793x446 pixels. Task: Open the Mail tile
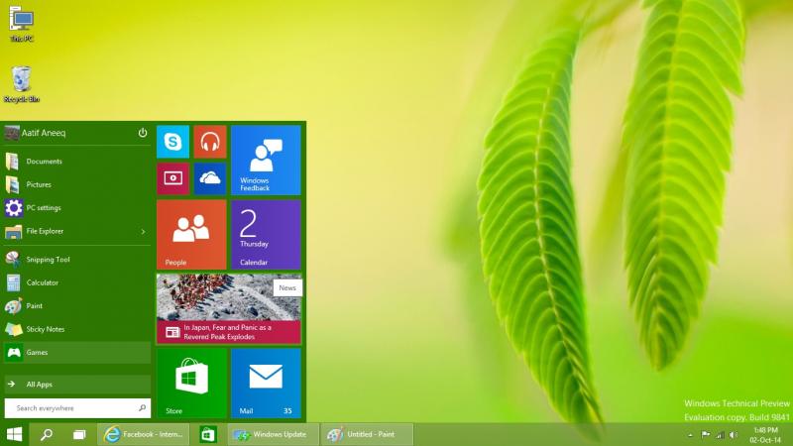click(266, 383)
